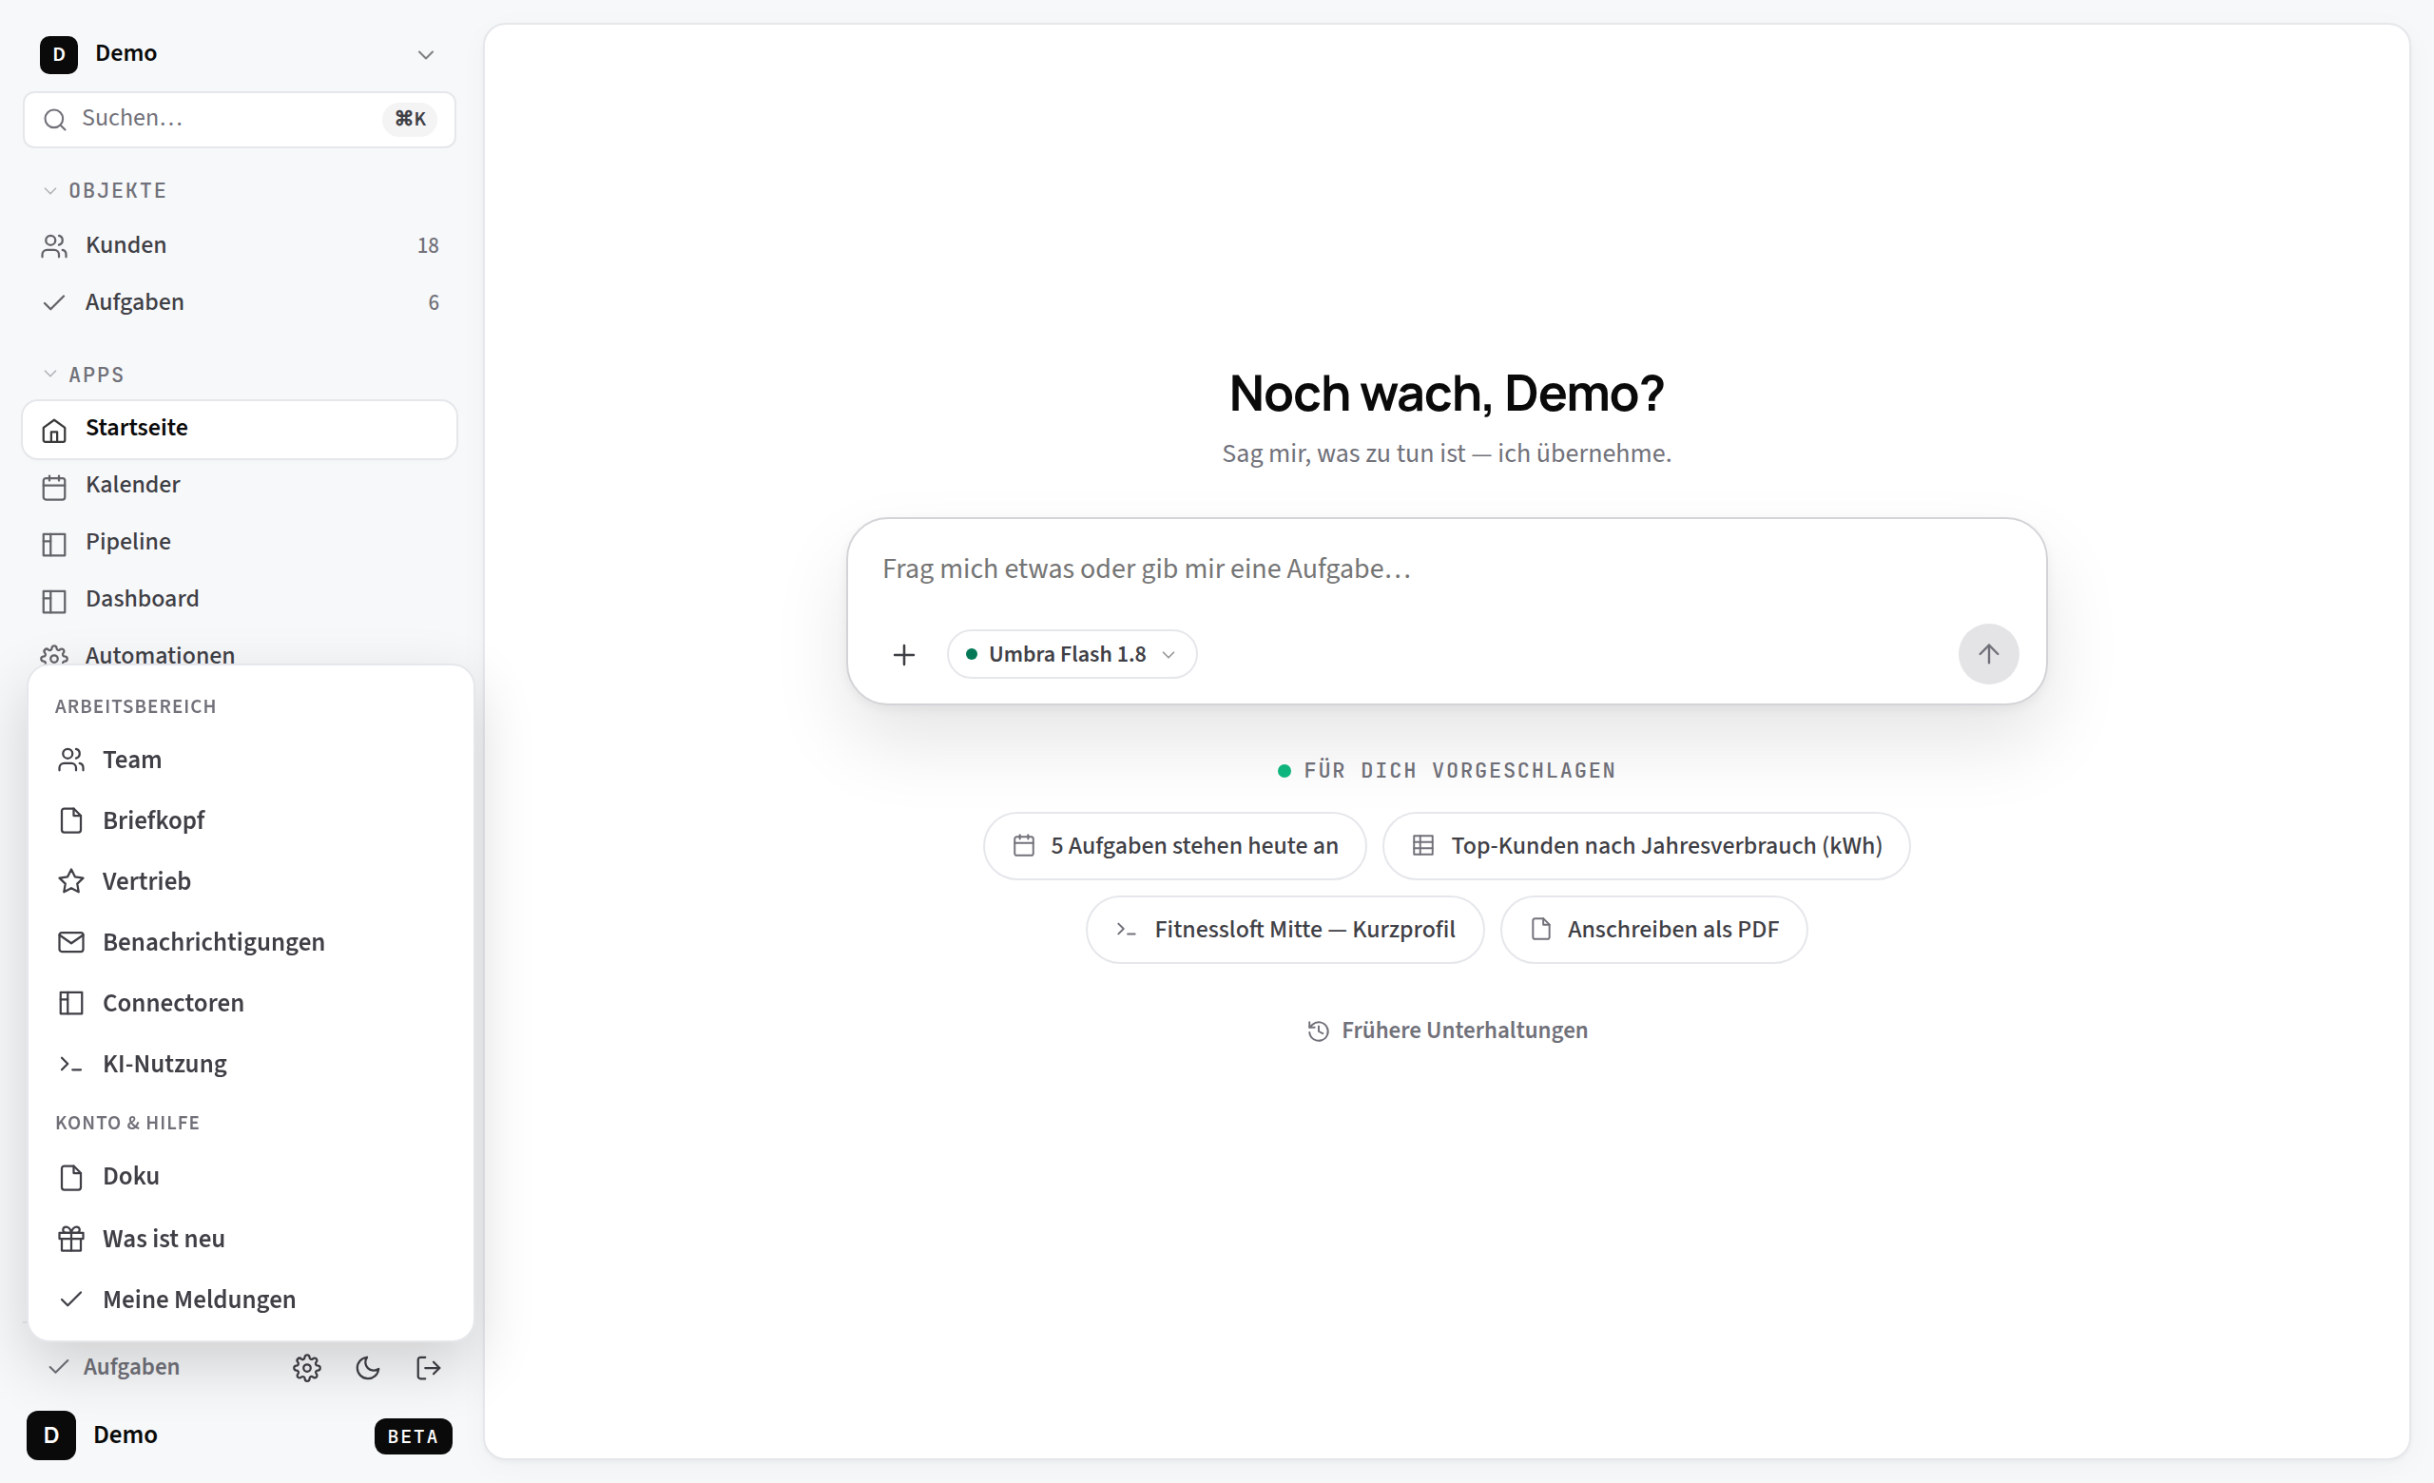Open Doku under Konto & Hilfe
Viewport: 2434px width, 1483px height.
point(251,1177)
